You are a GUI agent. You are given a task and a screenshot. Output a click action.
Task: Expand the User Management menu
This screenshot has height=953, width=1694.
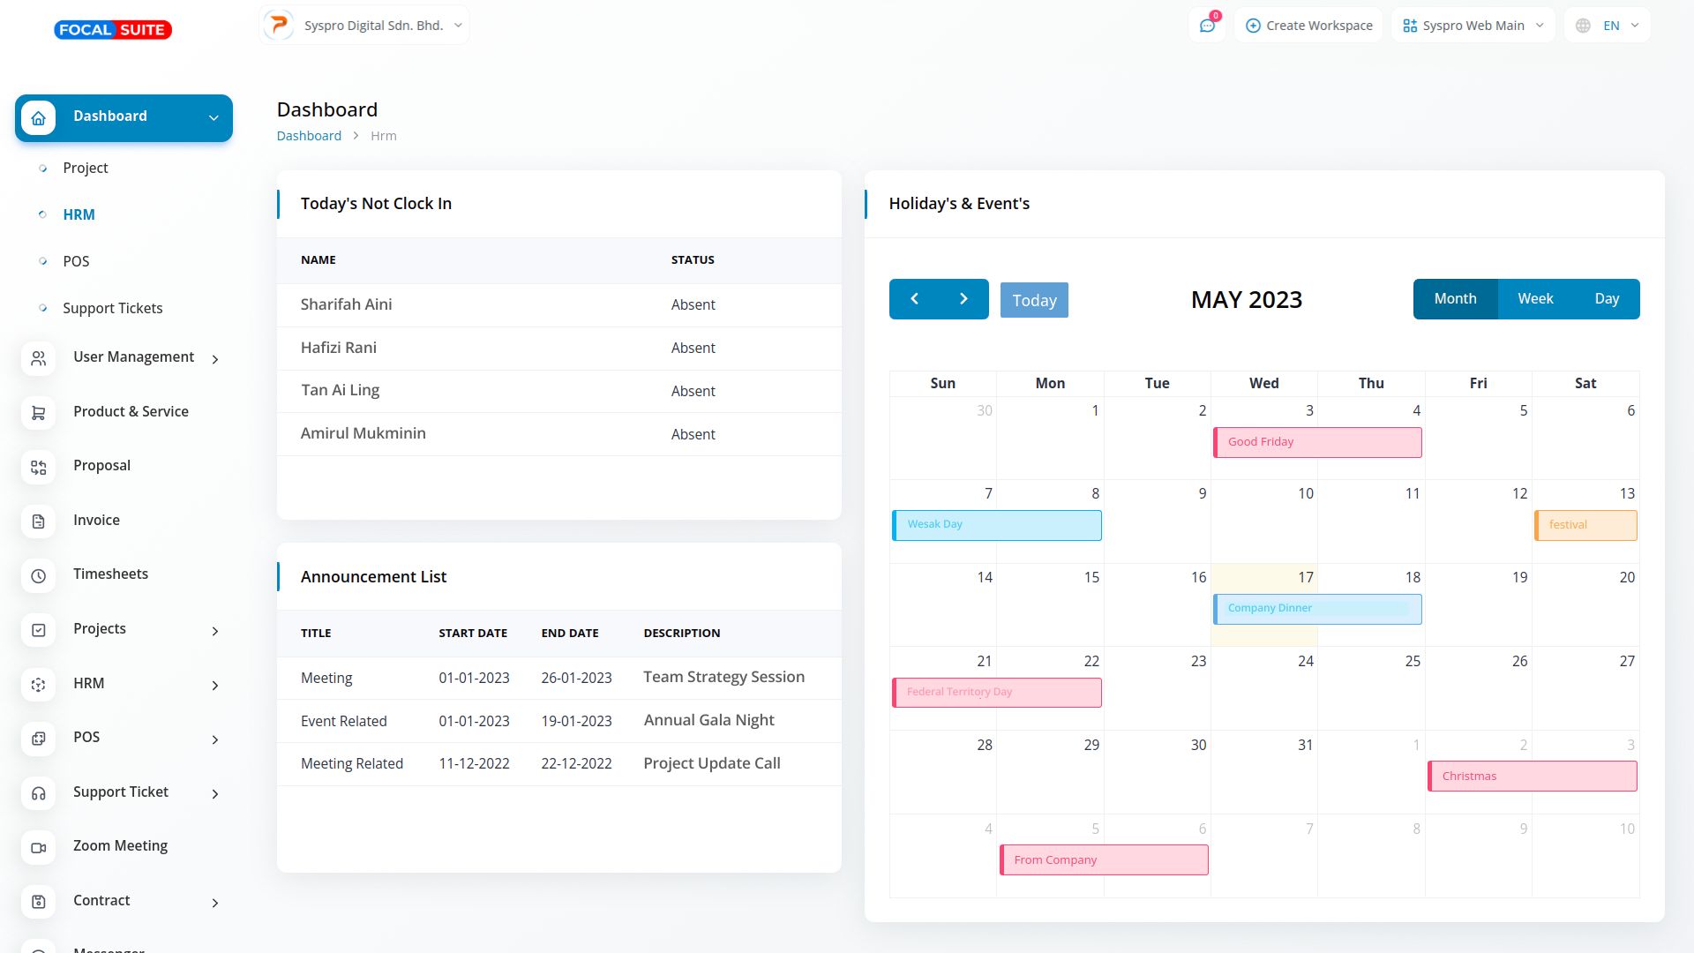click(133, 357)
